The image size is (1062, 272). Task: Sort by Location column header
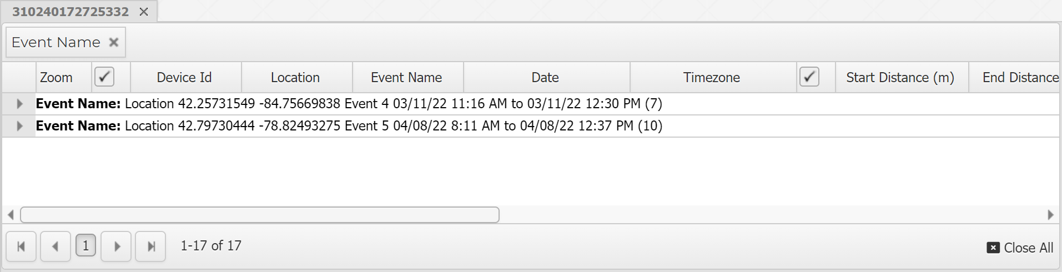pyautogui.click(x=295, y=77)
